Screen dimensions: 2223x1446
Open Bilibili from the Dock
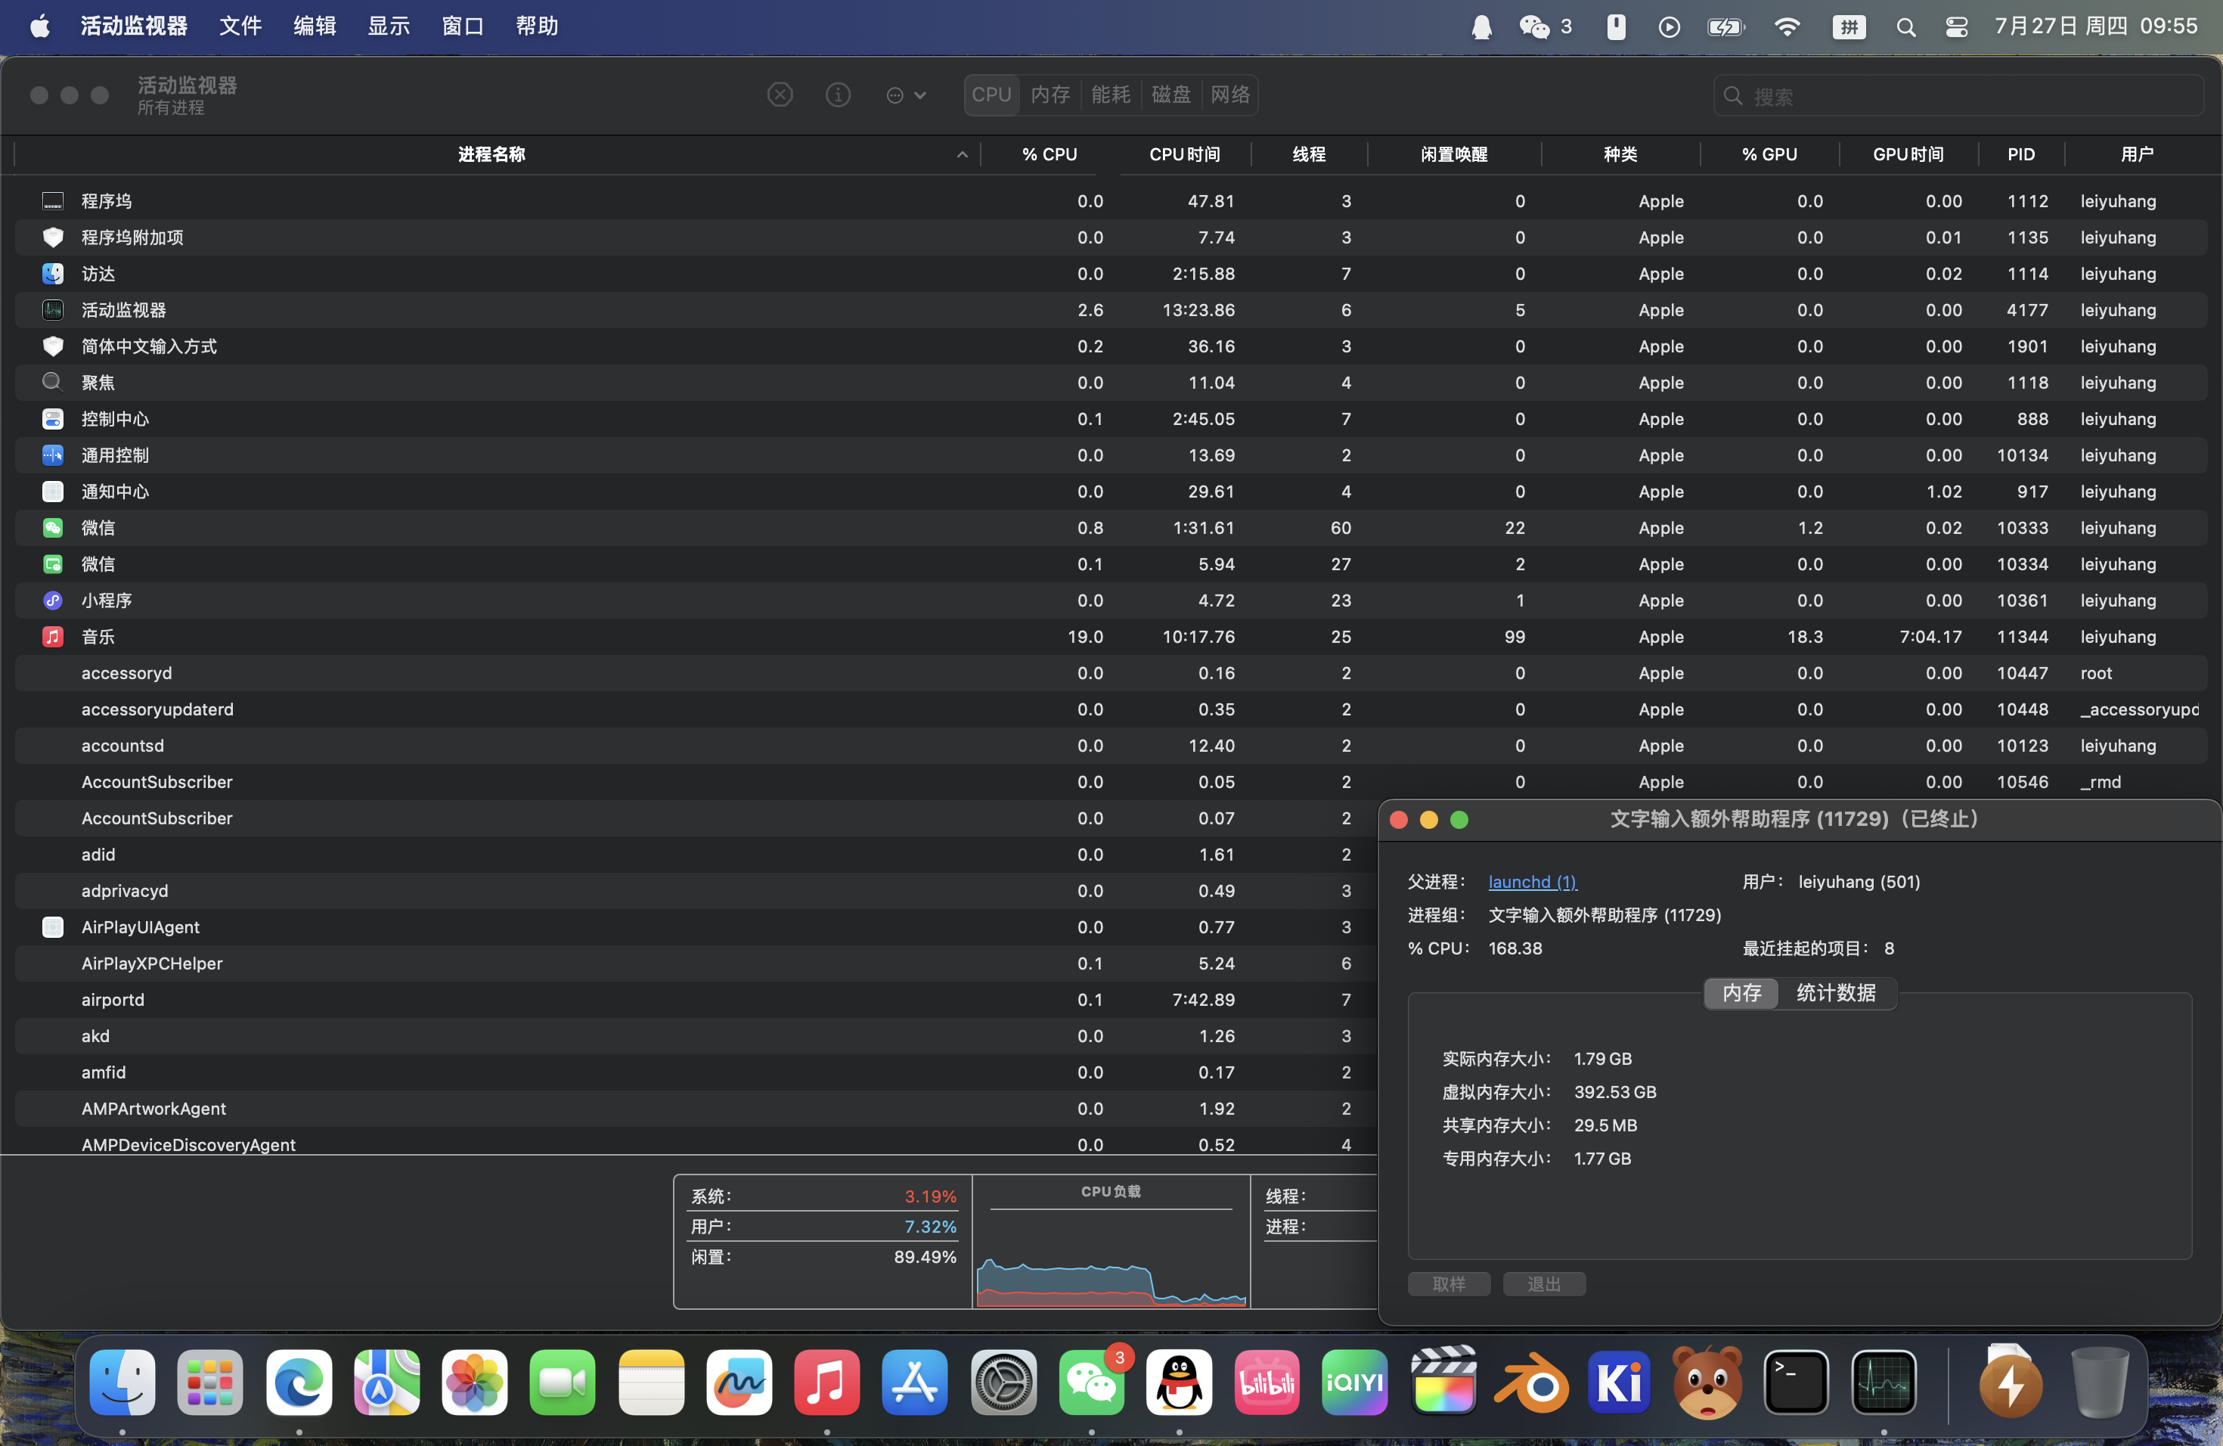[1267, 1382]
